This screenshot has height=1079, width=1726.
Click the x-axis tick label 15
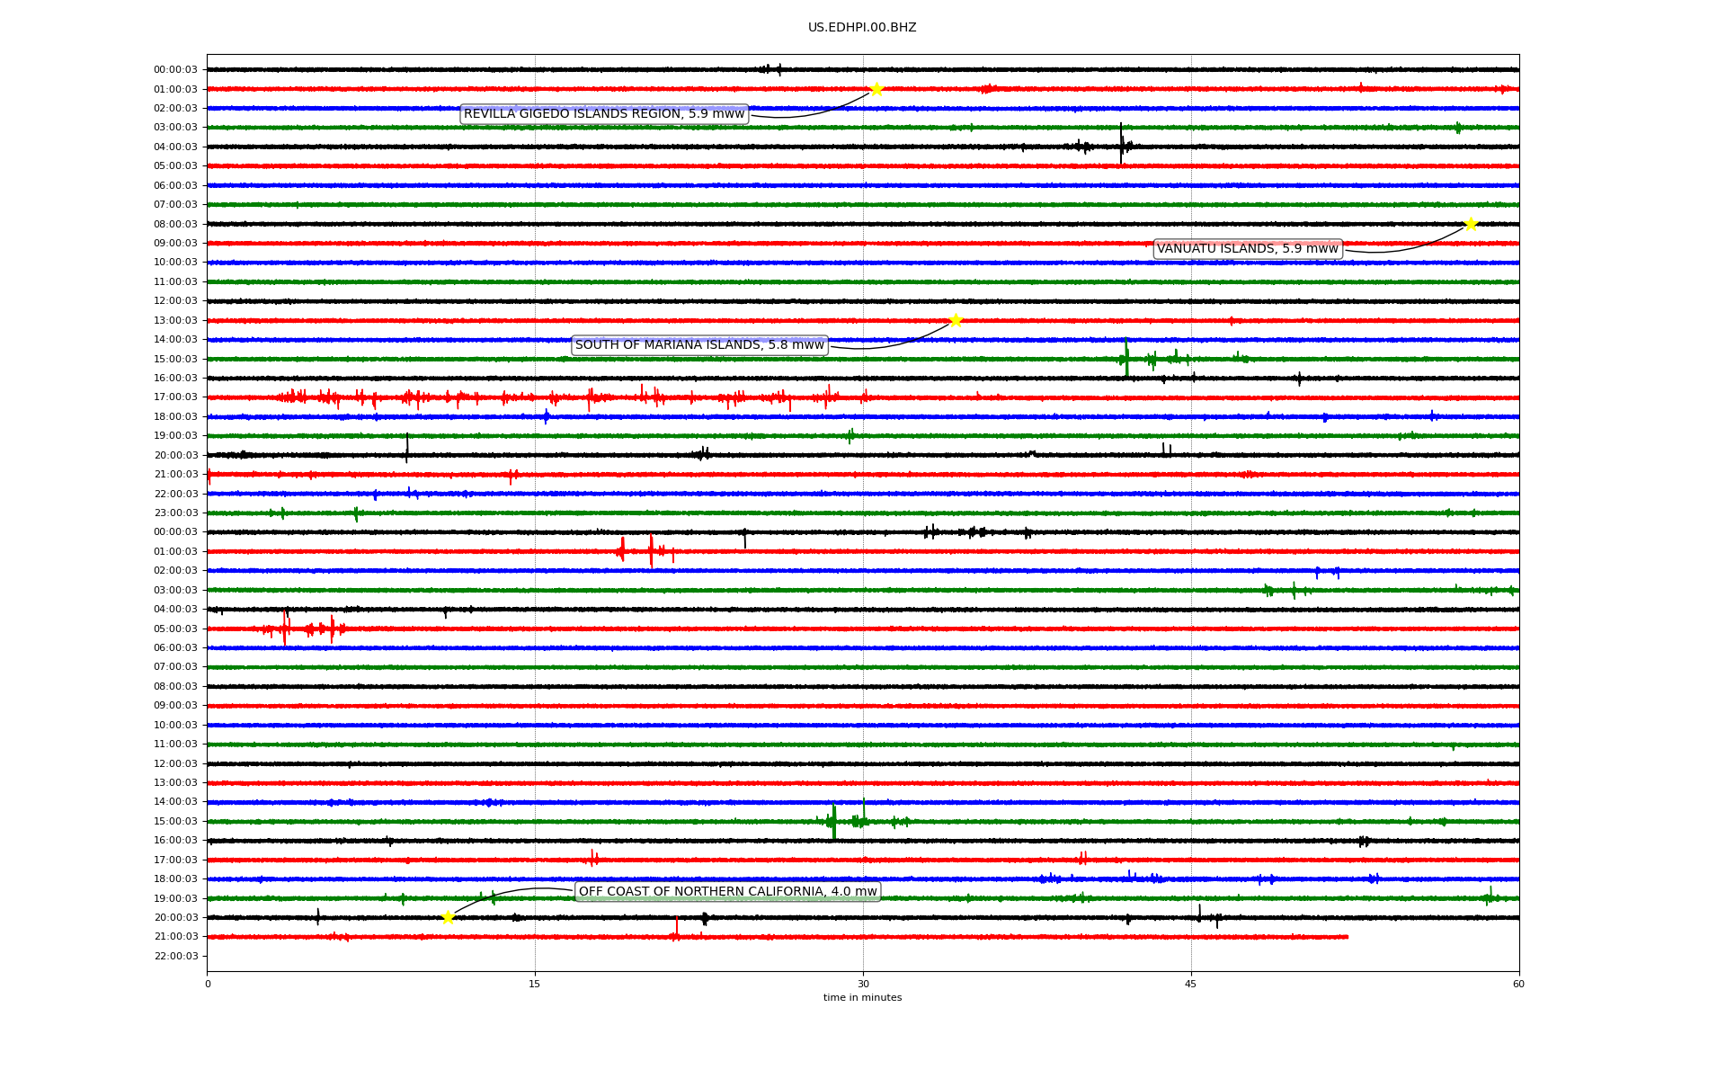pyautogui.click(x=535, y=984)
